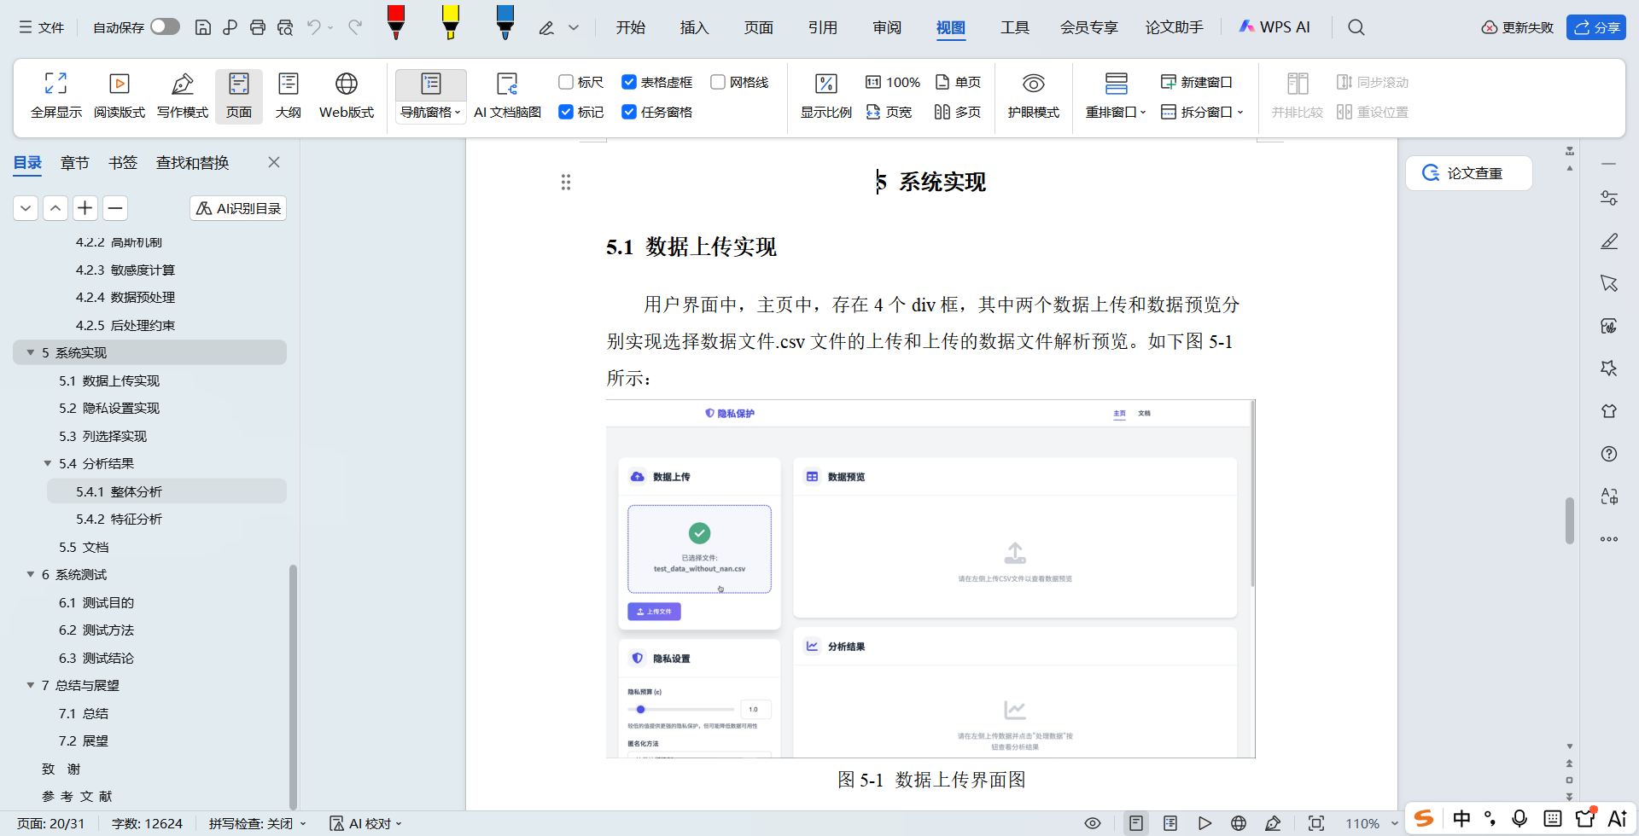The height and width of the screenshot is (836, 1639).
Task: Open the 插入 ribbon tab
Action: 694,27
